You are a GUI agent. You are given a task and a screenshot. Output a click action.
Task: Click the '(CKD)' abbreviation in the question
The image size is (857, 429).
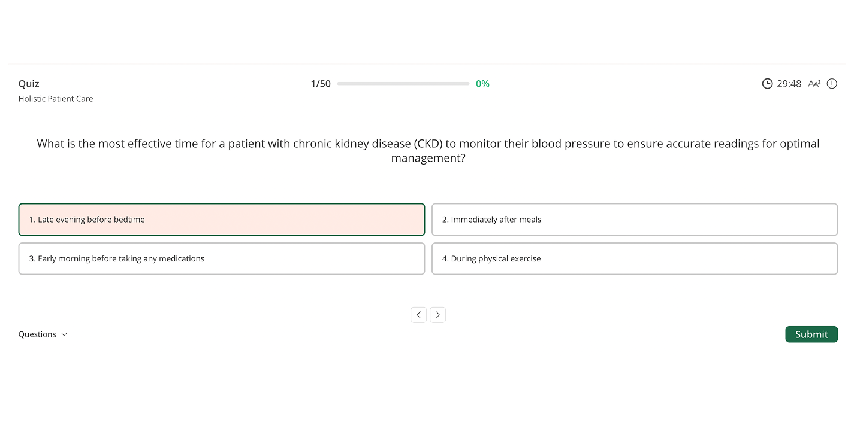429,144
